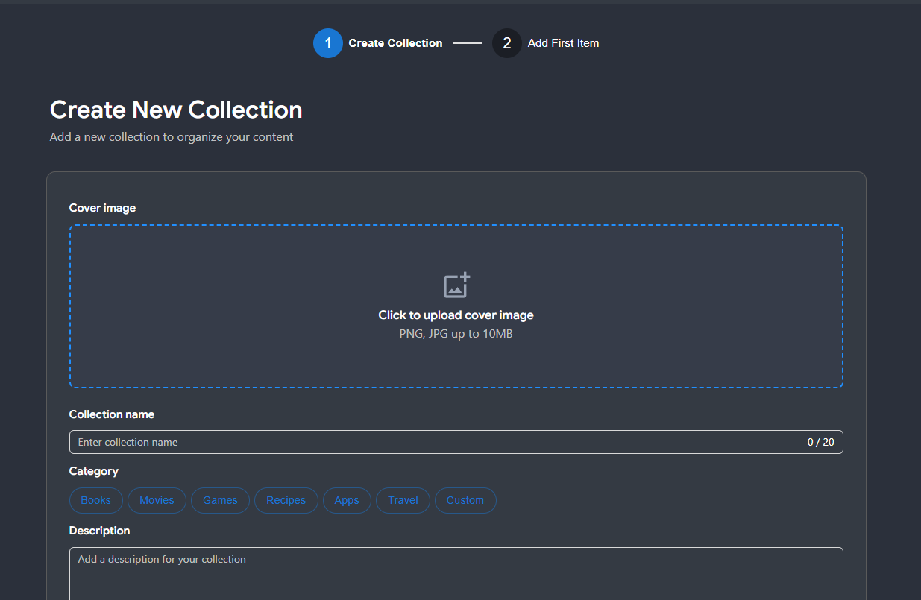Viewport: 921px width, 600px height.
Task: Select the Apps category chip
Action: (347, 500)
